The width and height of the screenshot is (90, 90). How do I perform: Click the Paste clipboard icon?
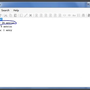(15, 15)
